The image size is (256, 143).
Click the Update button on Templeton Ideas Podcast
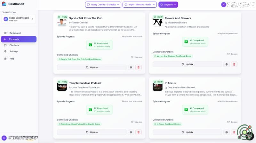click(x=92, y=132)
